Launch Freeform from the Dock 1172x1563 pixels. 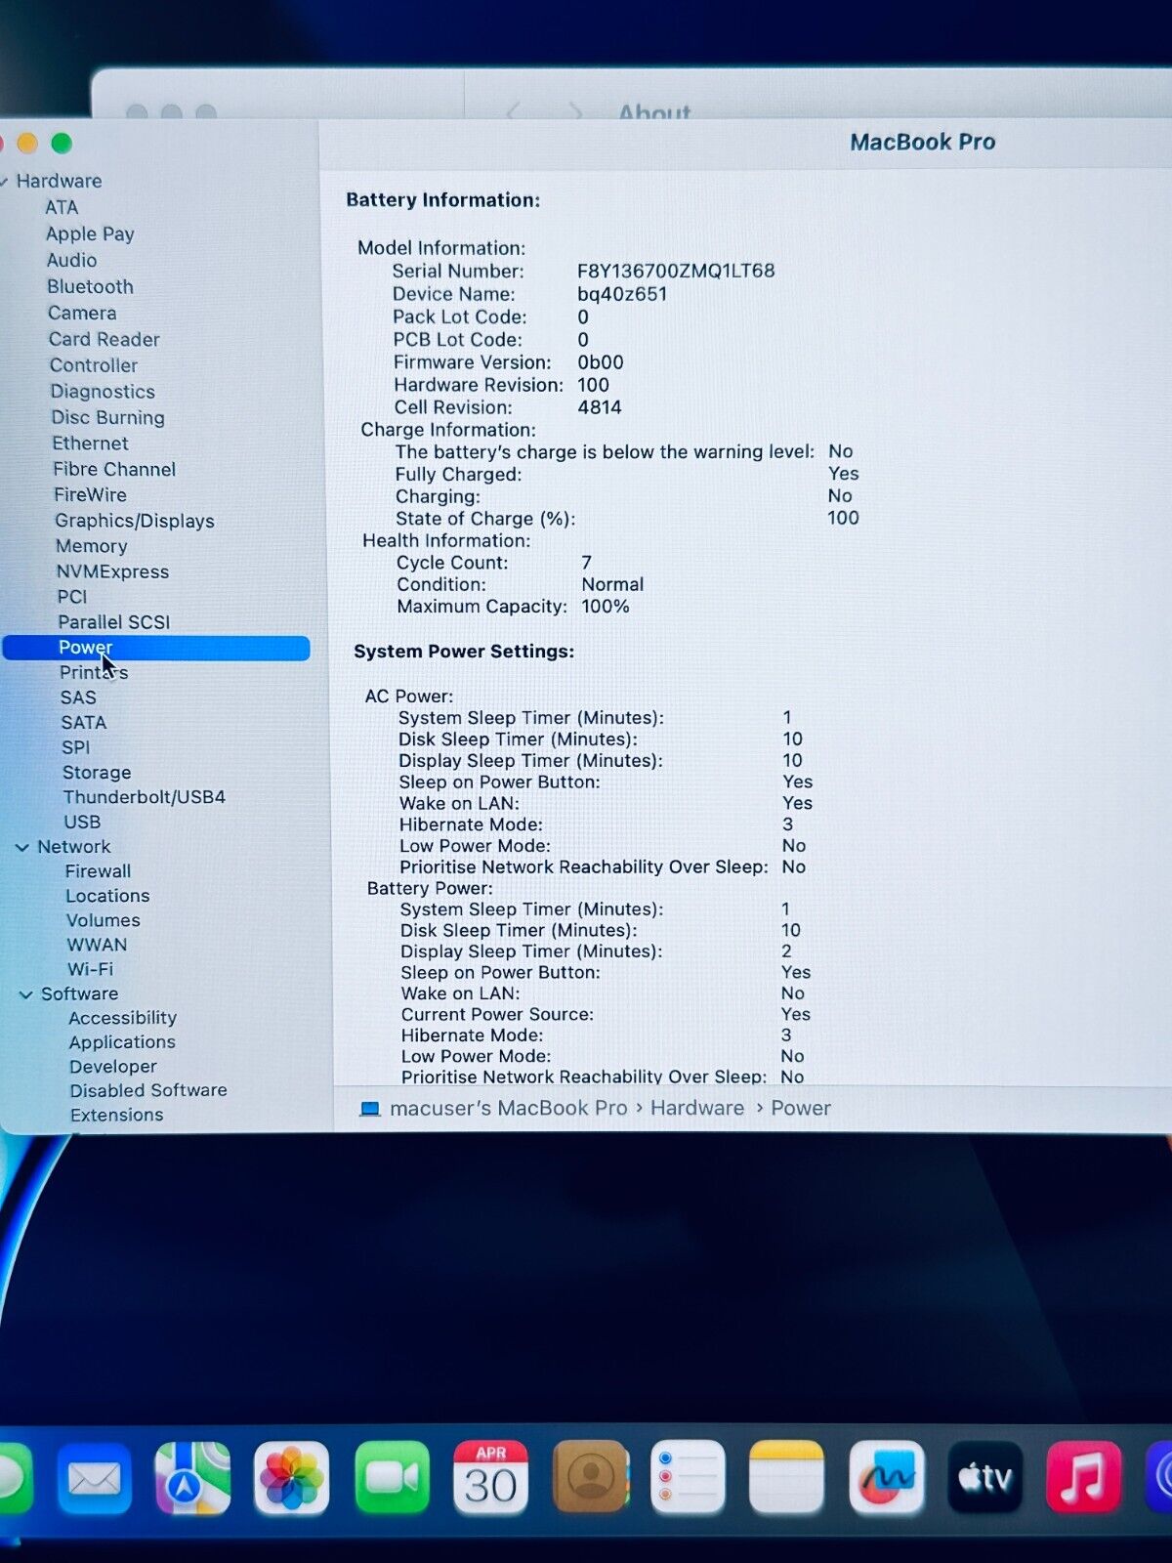pyautogui.click(x=886, y=1477)
